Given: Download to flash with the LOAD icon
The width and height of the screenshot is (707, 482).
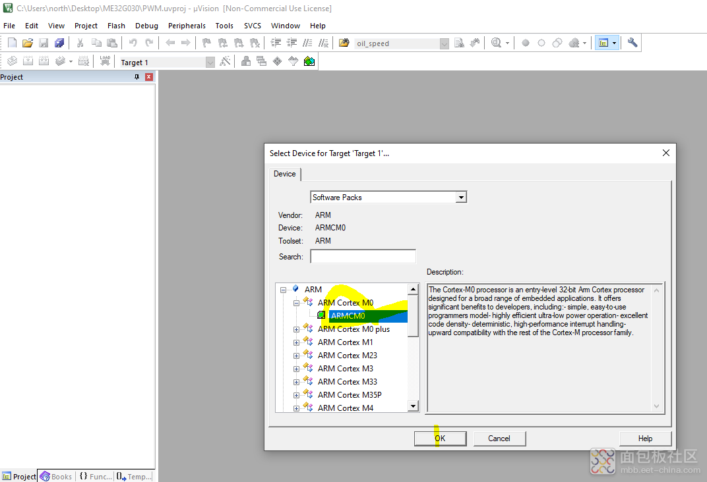Looking at the screenshot, I should (105, 61).
